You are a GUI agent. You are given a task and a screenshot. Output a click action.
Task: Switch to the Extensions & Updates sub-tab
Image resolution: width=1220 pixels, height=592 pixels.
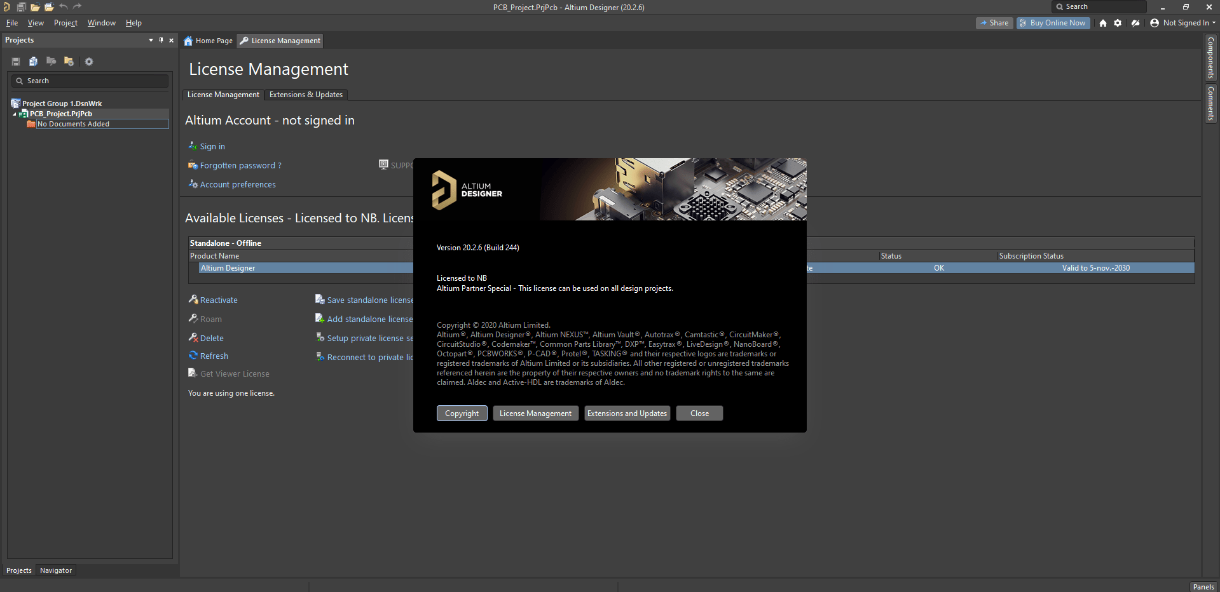[306, 95]
